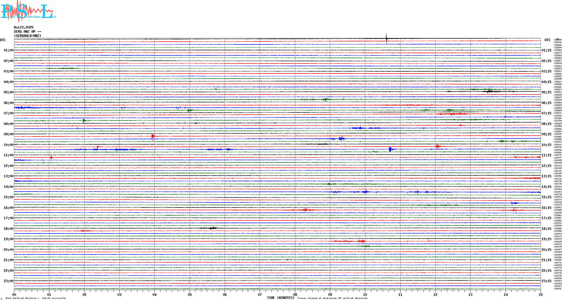563x302 pixels.
Task: Click the 16:15 label on the right axis
Action: (546, 208)
